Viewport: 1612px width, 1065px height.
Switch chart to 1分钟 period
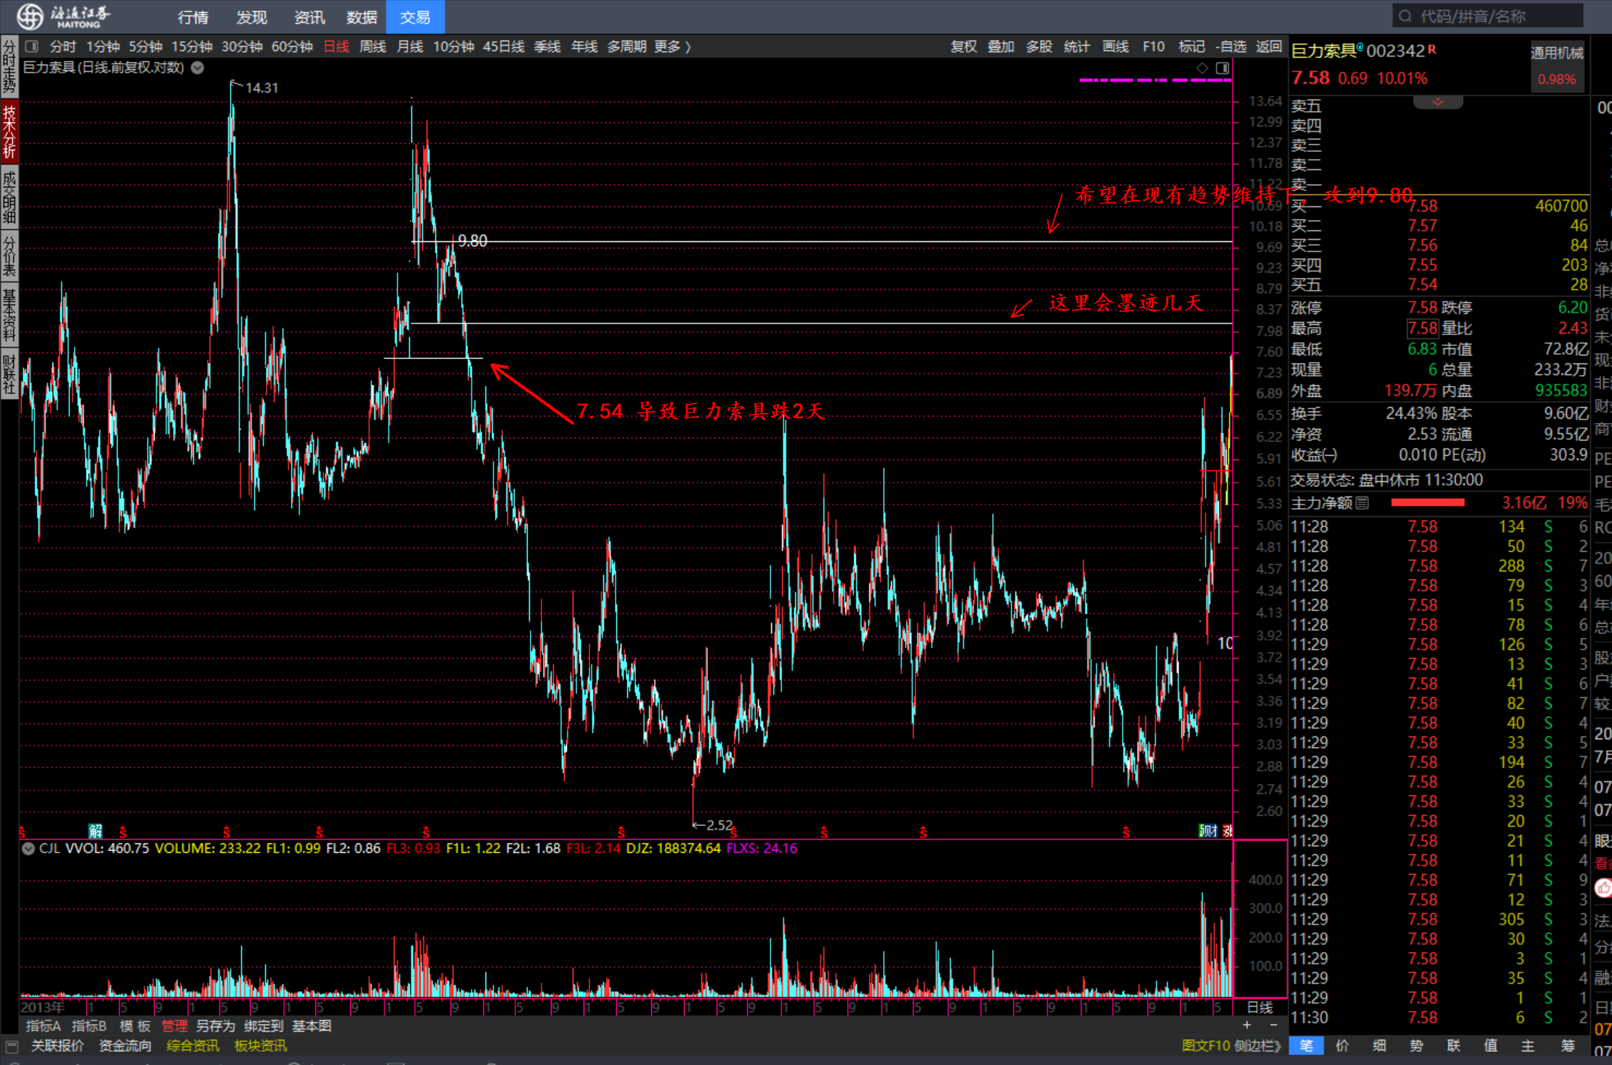[102, 47]
